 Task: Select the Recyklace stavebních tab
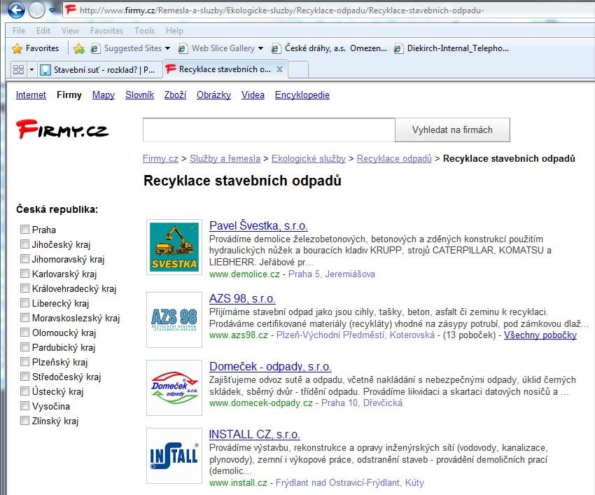pos(225,69)
